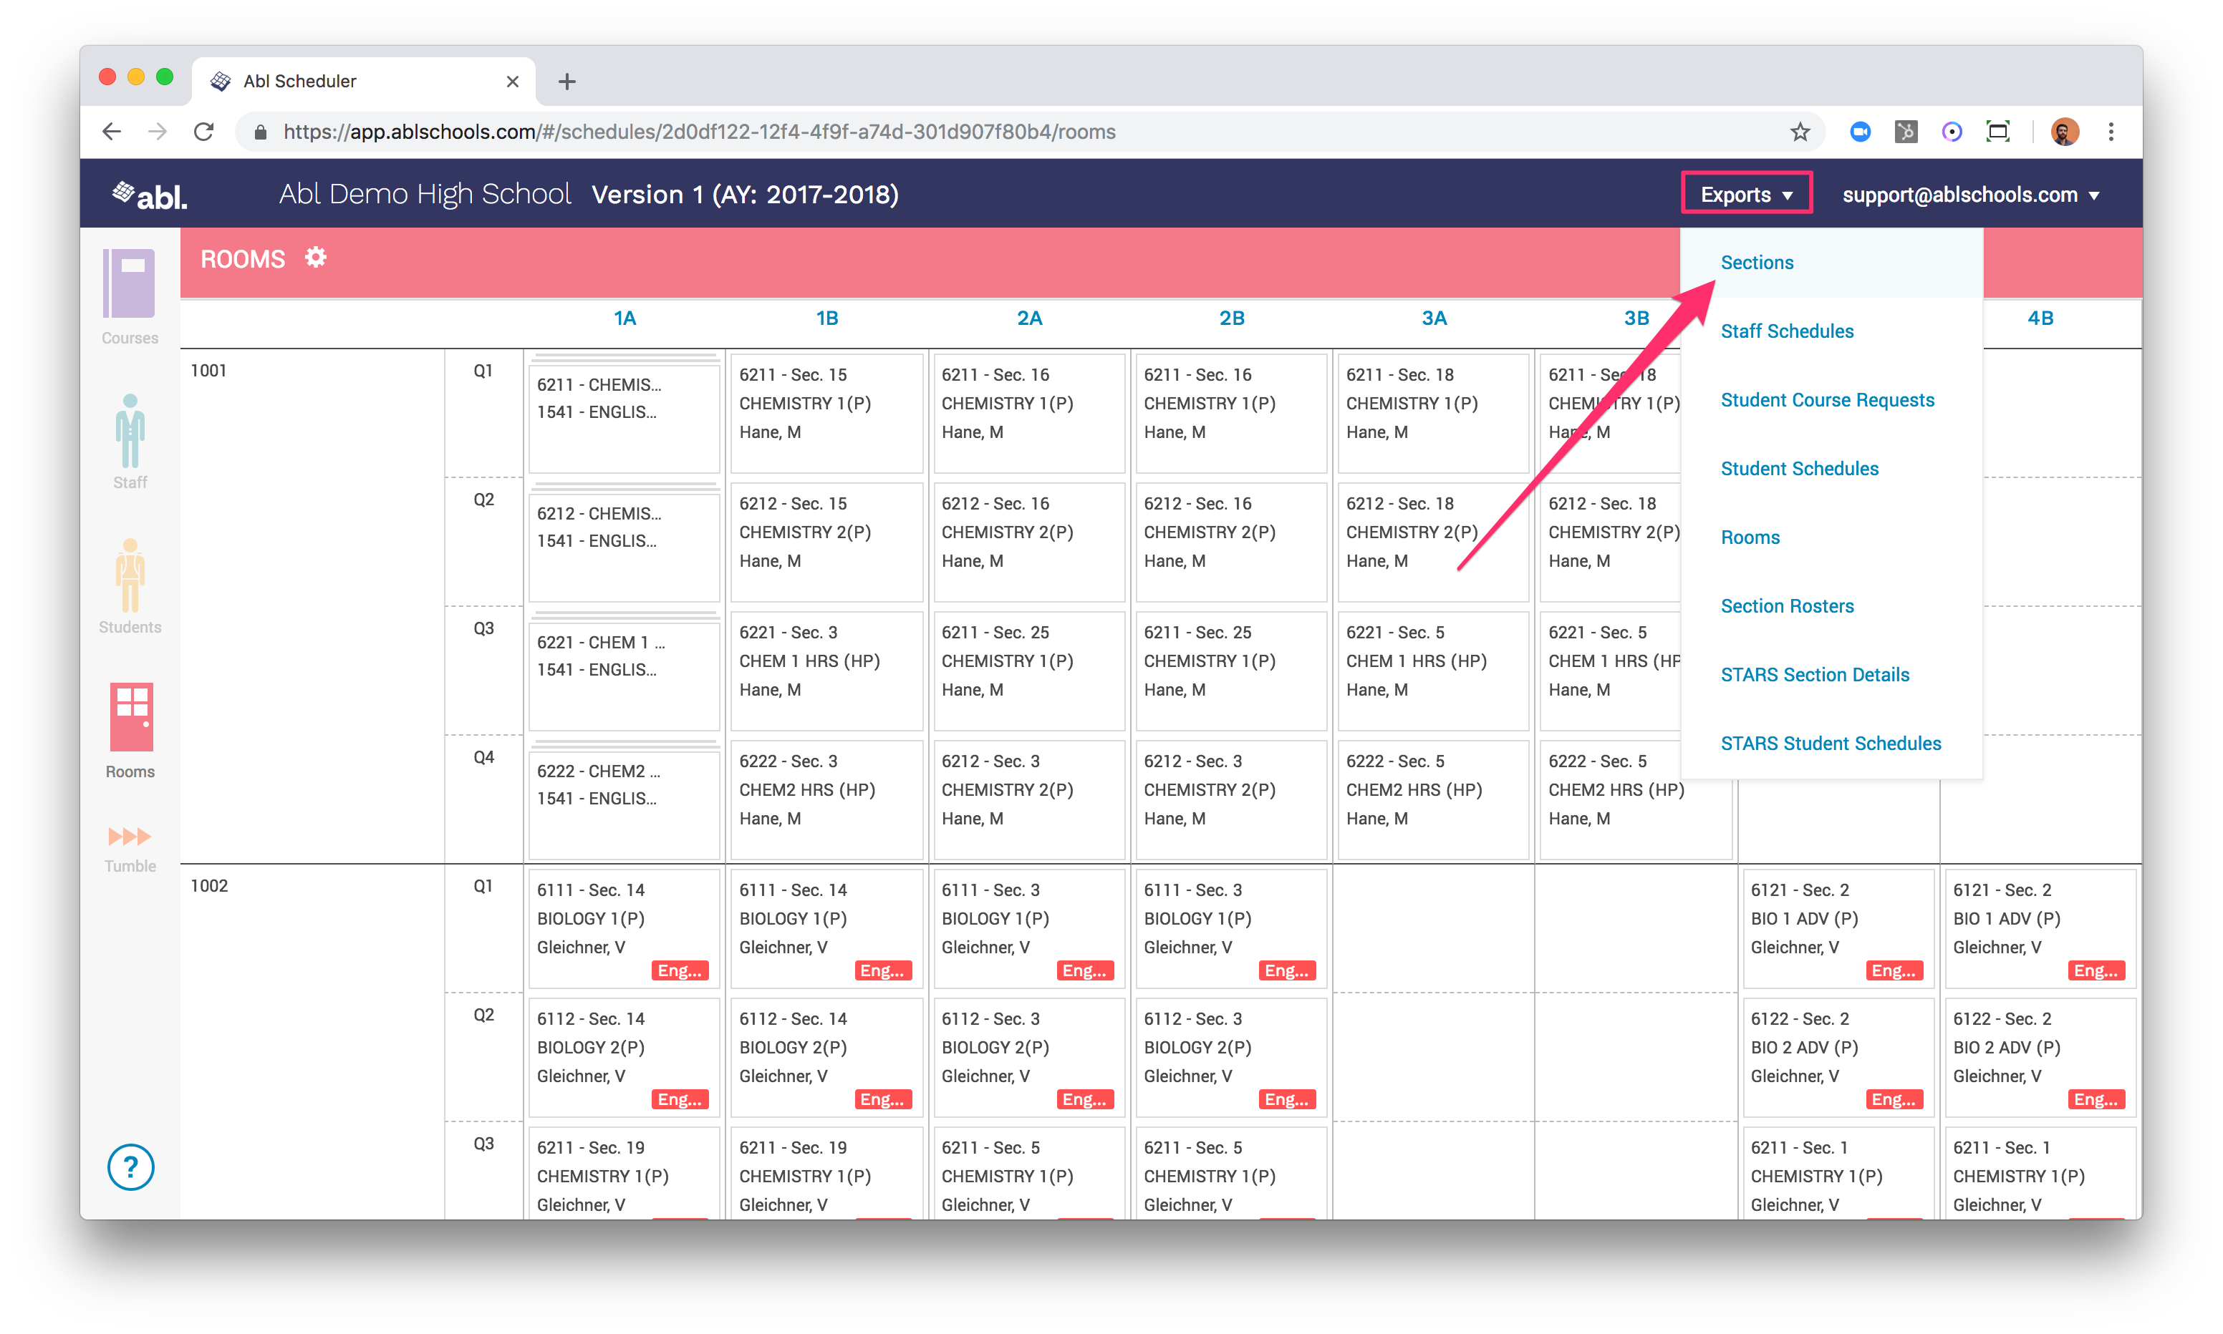This screenshot has height=1334, width=2223.
Task: Open the Courses sidebar icon
Action: pos(130,285)
